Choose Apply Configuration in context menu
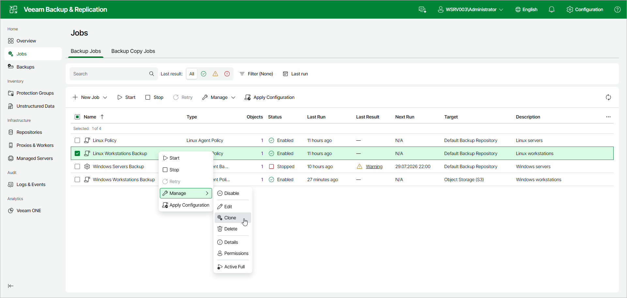 tap(186, 205)
